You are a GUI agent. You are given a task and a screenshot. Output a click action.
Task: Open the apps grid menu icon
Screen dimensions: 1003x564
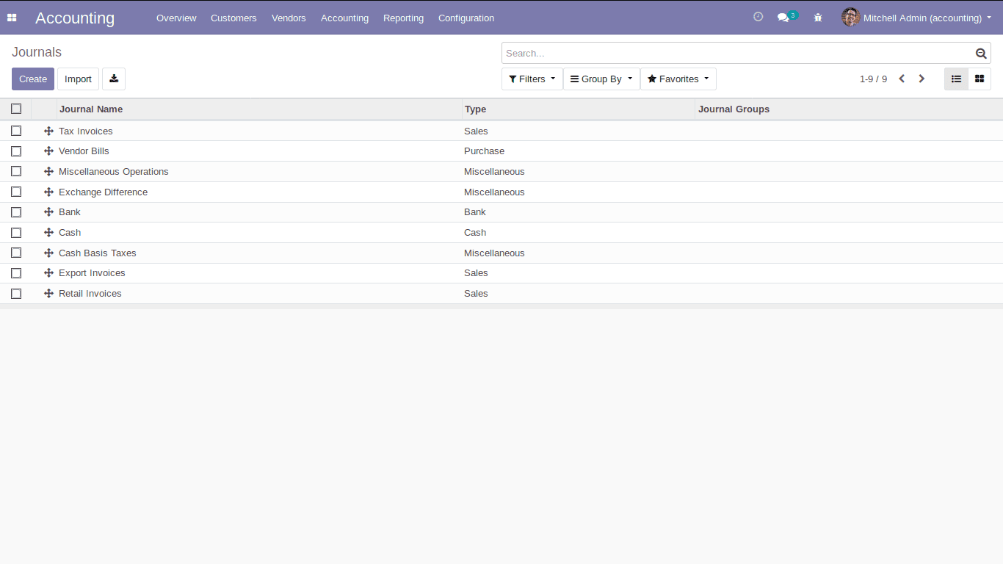[x=12, y=18]
